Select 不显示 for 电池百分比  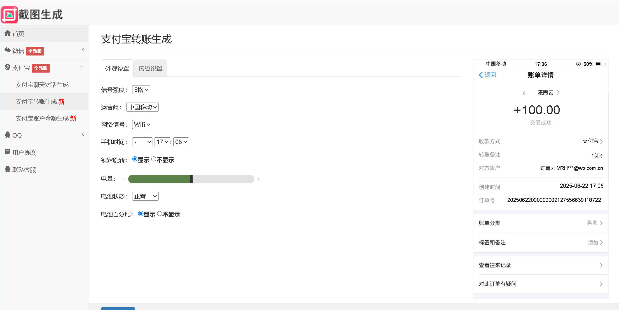pos(160,214)
